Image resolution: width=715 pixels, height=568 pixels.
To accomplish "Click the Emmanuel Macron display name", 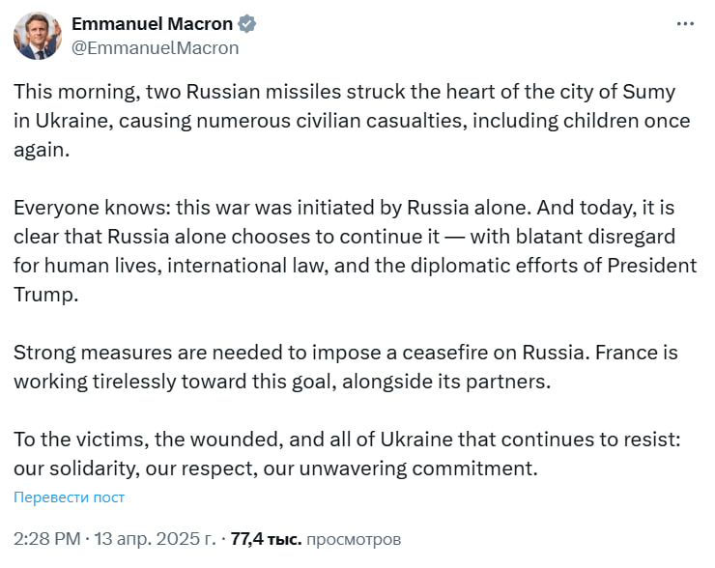I will [152, 24].
